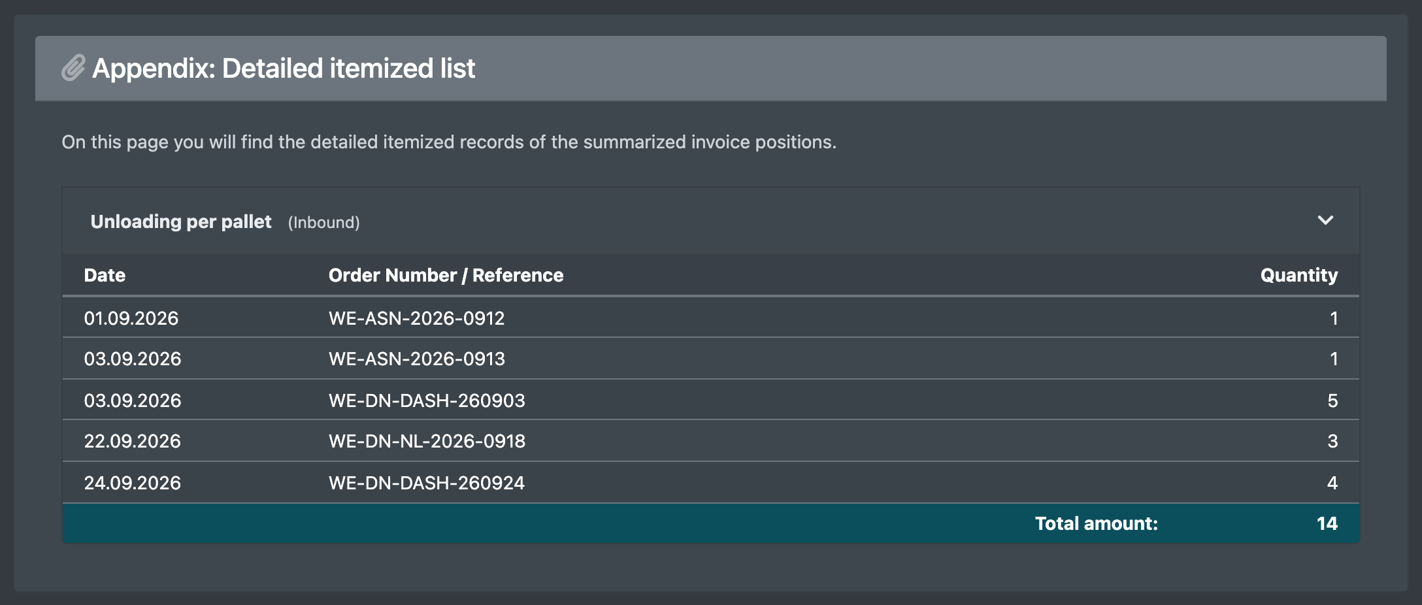1422x605 pixels.
Task: Click quantity 3 in WE-DN-NL-2026-0918 row
Action: pos(1332,441)
